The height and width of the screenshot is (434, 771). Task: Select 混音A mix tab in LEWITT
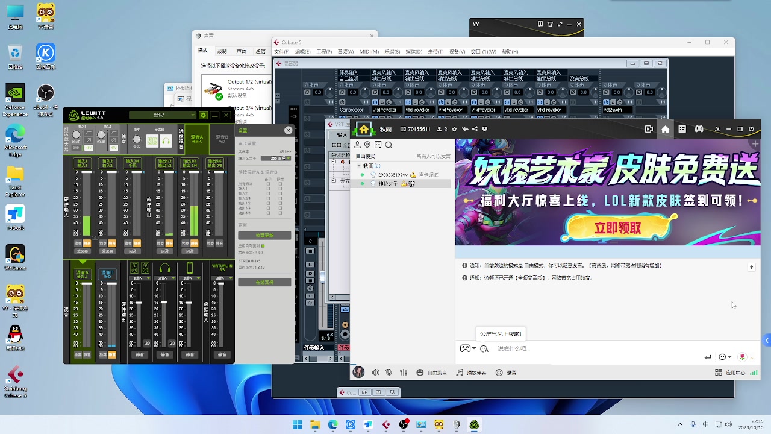[x=197, y=139]
